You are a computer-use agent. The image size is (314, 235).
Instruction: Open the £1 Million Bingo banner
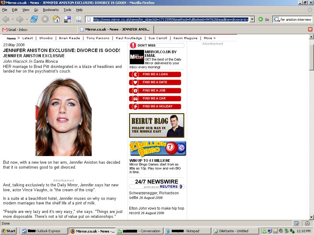pyautogui.click(x=158, y=148)
